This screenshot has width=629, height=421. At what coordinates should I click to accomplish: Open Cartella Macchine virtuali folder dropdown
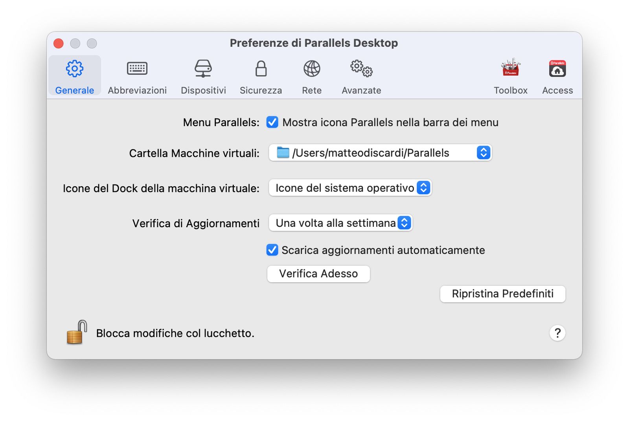point(380,153)
